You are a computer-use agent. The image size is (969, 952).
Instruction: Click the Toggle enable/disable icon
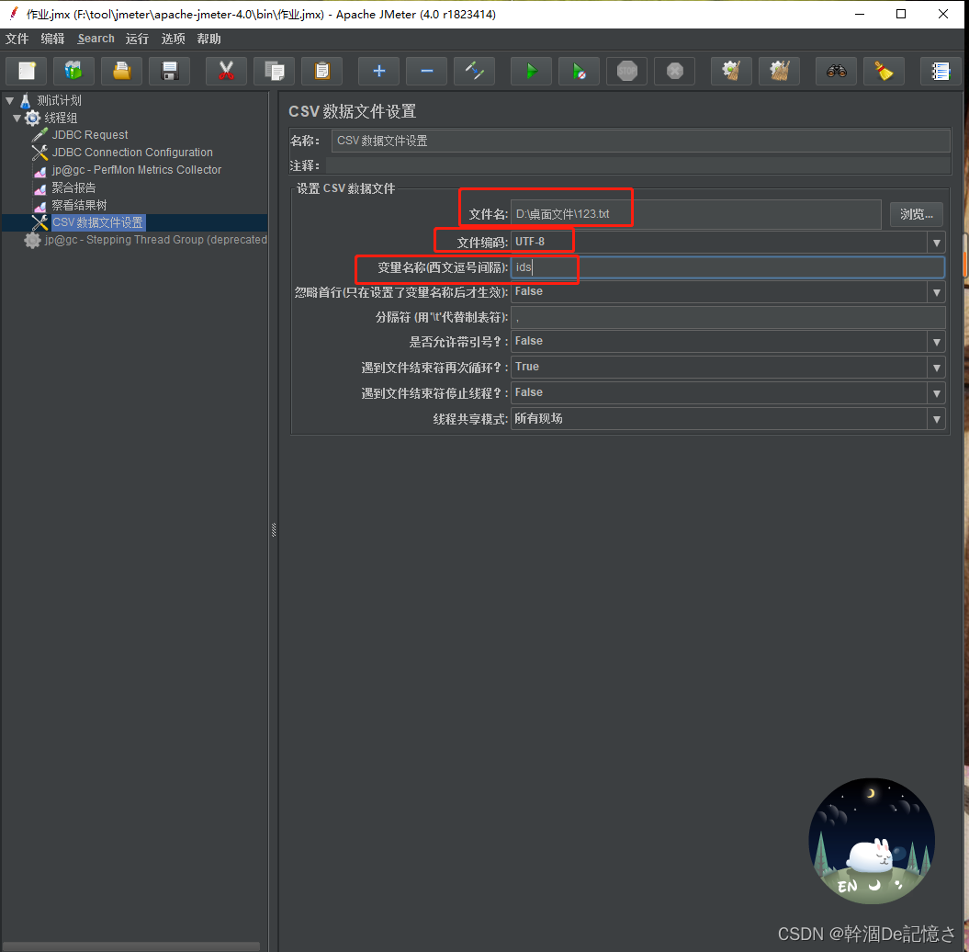(474, 71)
